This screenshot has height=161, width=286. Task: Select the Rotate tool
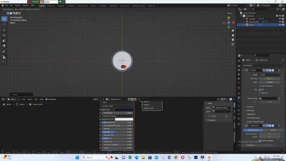4,35
